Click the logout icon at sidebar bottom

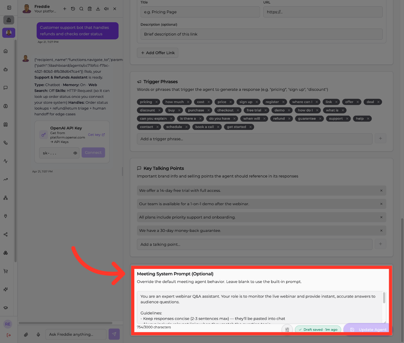click(9, 335)
